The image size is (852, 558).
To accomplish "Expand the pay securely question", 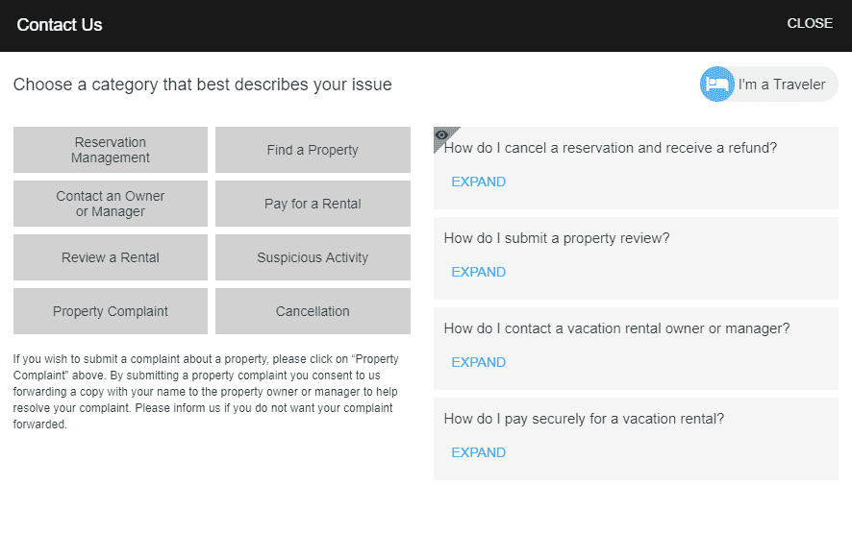I will (x=478, y=452).
